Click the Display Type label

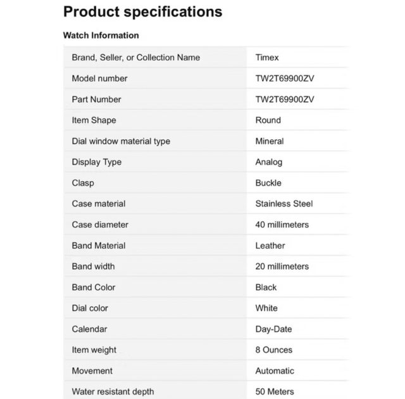point(97,162)
